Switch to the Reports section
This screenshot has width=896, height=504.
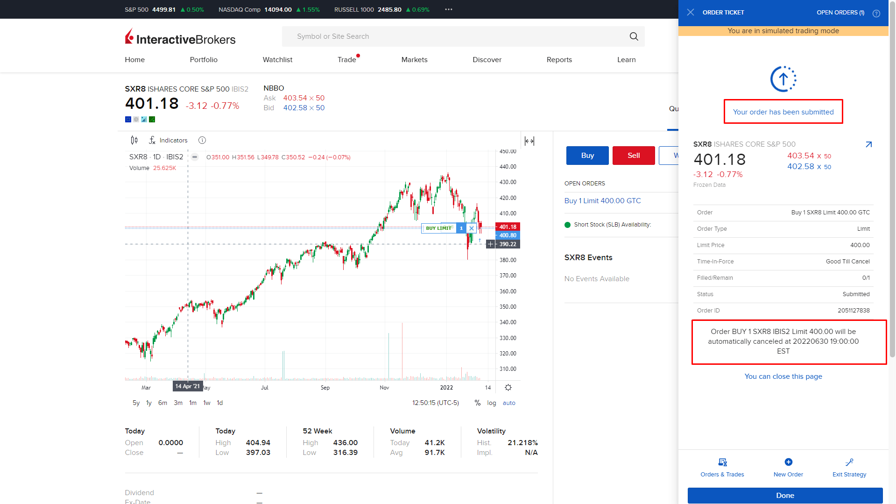(559, 60)
